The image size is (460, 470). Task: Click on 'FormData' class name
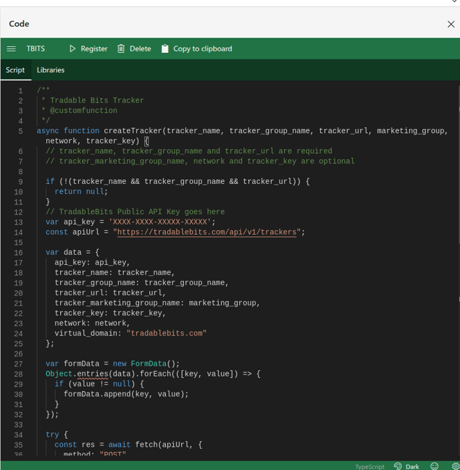click(148, 364)
